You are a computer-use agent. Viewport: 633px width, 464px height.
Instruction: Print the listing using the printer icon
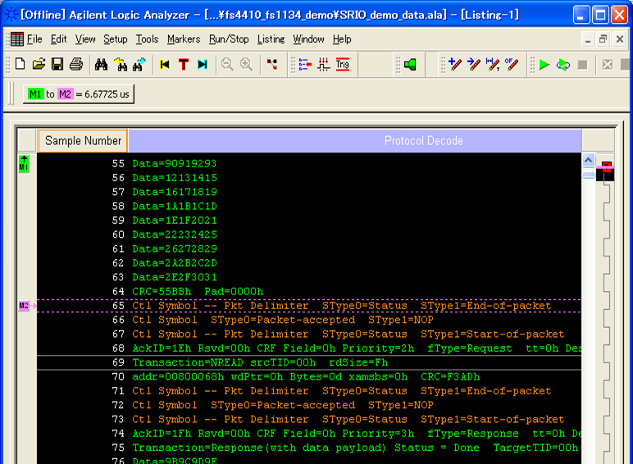pyautogui.click(x=76, y=64)
